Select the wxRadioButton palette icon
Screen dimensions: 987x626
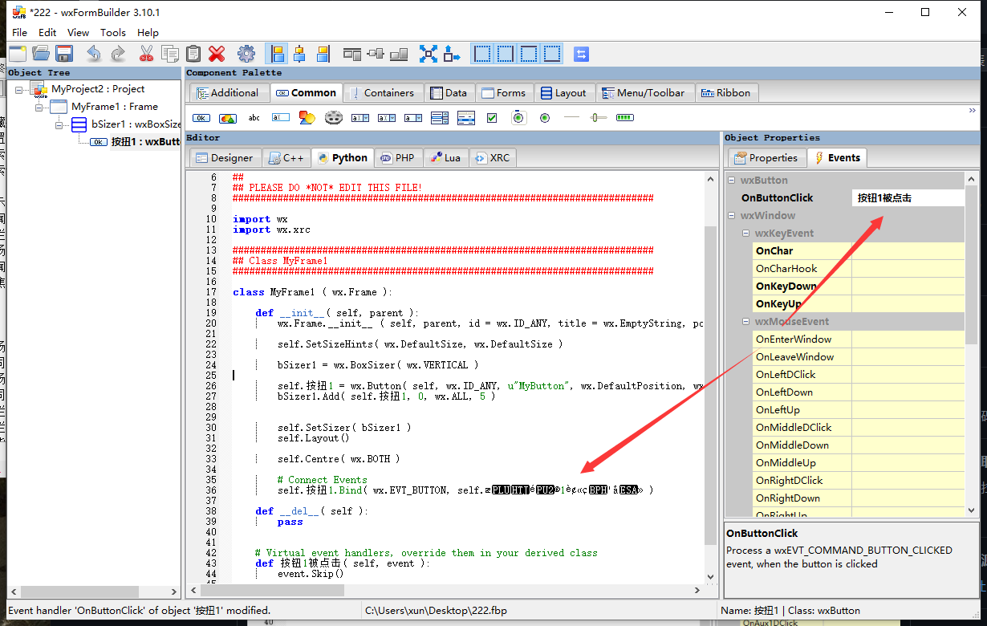pos(546,117)
